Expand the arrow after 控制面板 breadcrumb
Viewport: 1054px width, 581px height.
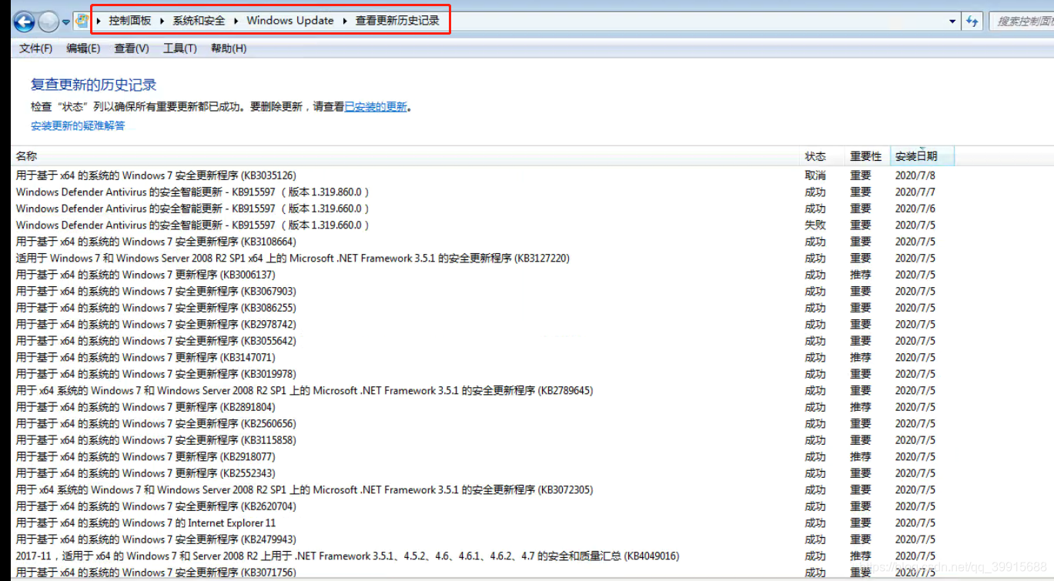[162, 21]
